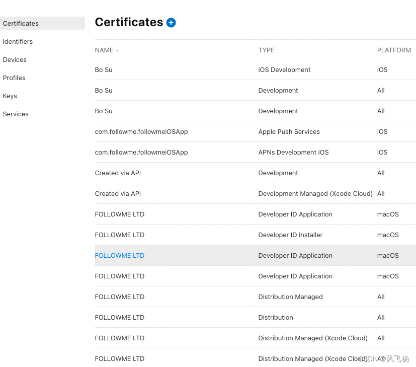
Task: Select the APNs Development iOS certificate row
Action: click(140, 152)
